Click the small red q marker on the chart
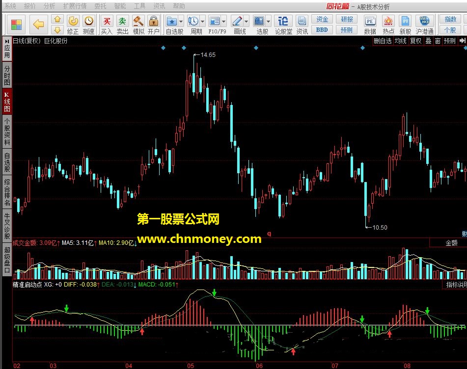Viewport: 467px width, 369px height. [269, 234]
